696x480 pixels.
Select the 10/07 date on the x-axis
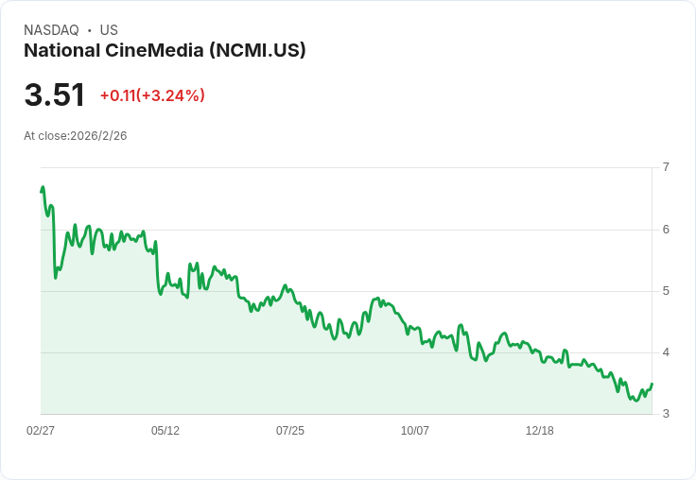pos(415,431)
